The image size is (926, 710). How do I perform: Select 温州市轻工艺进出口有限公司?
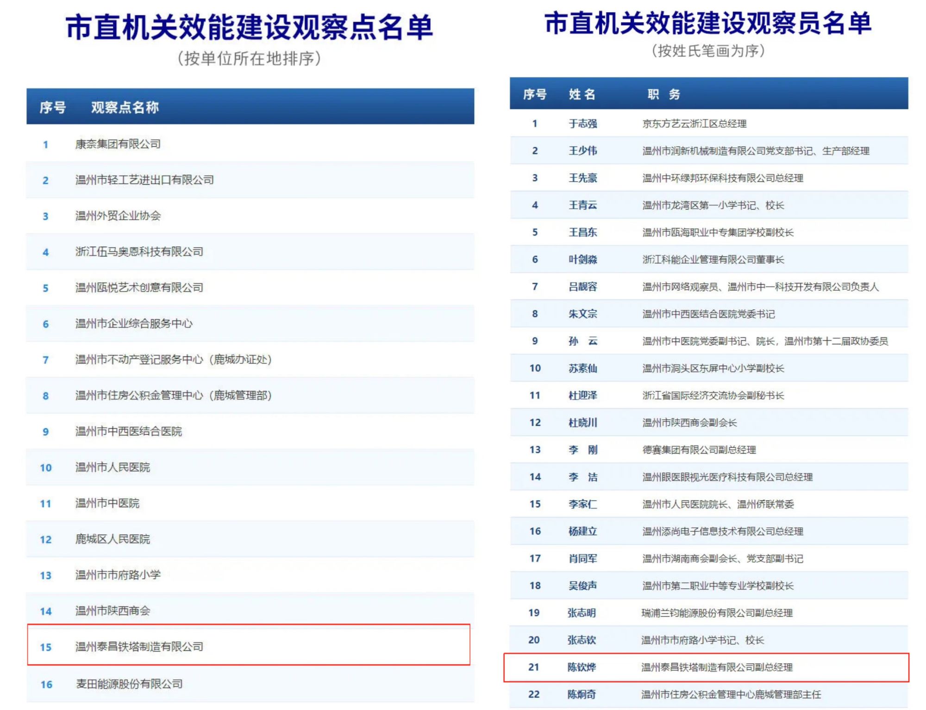[250, 180]
